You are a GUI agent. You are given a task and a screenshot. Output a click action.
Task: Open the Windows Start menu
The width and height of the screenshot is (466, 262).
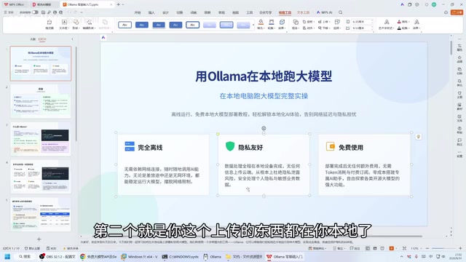pos(7,257)
